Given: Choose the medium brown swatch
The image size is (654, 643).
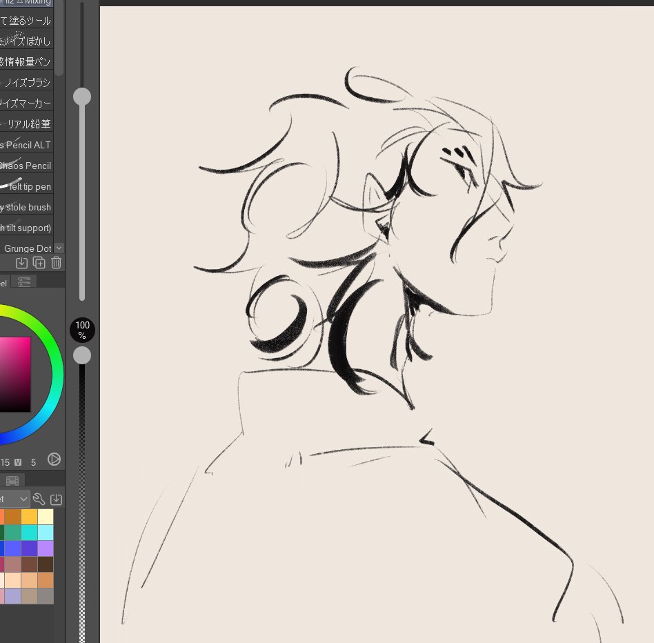Looking at the screenshot, I should [29, 564].
